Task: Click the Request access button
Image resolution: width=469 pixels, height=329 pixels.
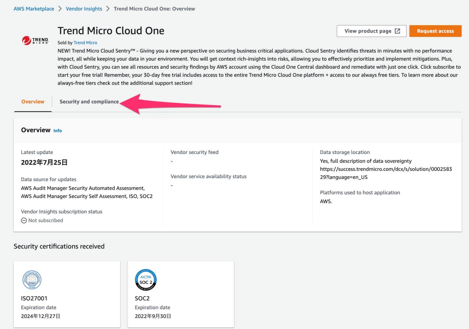Action: point(435,31)
